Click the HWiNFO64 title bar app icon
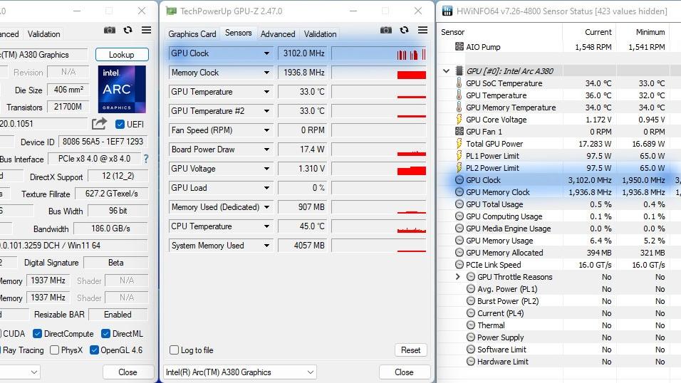This screenshot has height=383, width=681. [x=447, y=11]
